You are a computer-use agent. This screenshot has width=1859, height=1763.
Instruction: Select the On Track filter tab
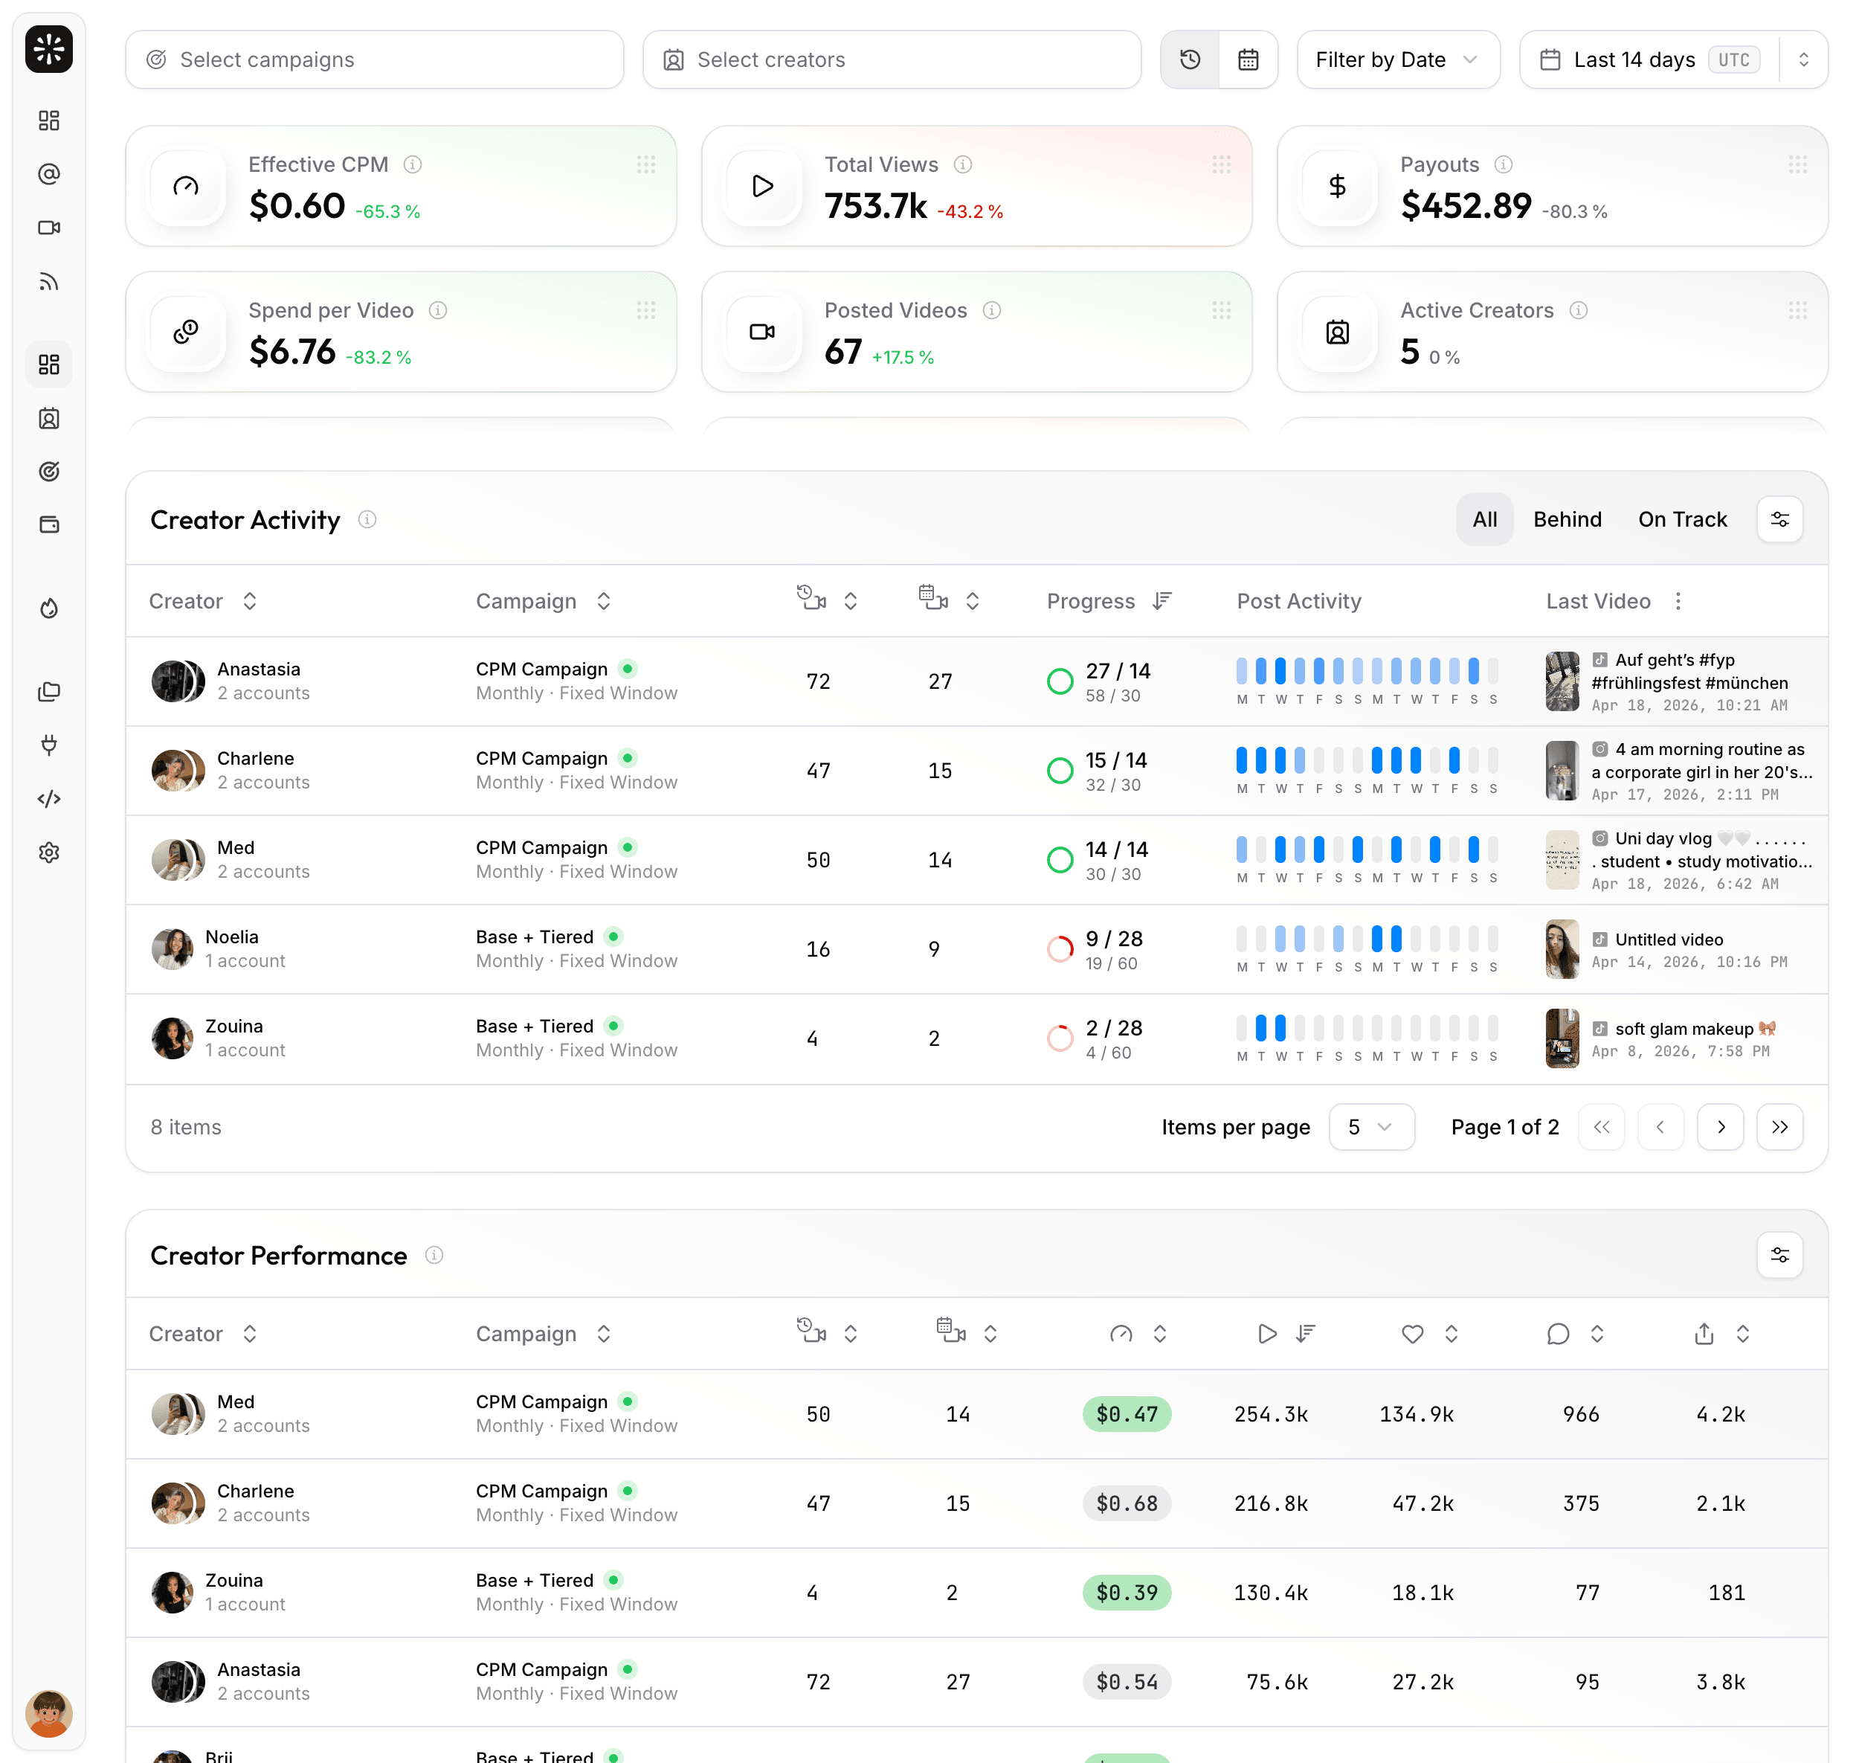[x=1683, y=518]
